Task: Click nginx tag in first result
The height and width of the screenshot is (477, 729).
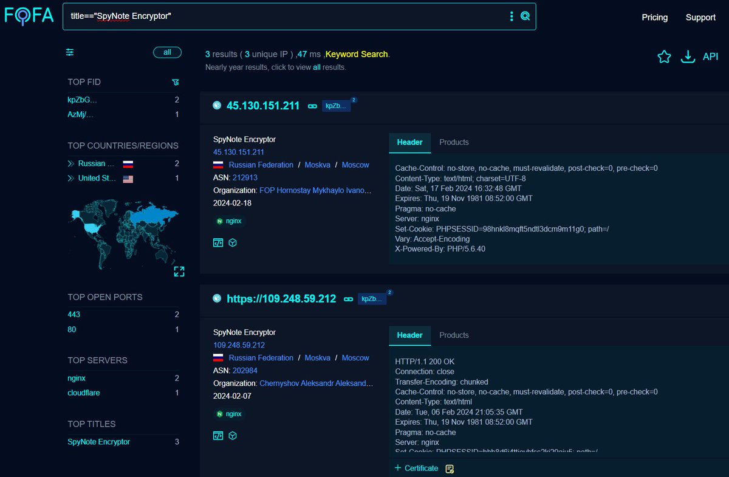Action: [229, 221]
